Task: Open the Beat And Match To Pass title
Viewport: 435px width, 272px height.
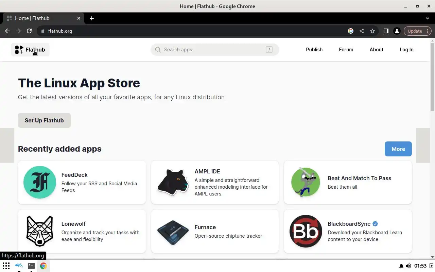Action: click(x=360, y=178)
